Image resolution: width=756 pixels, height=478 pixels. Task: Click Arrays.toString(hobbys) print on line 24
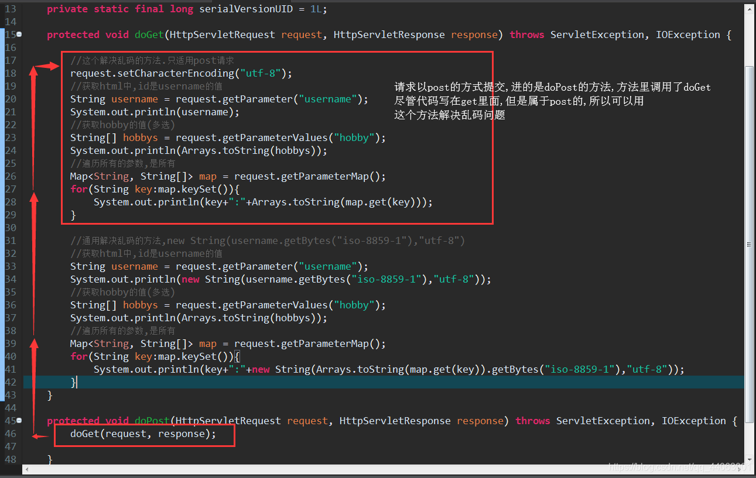199,150
